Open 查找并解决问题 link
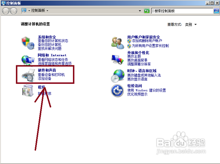220x164 pixels. 50,49
